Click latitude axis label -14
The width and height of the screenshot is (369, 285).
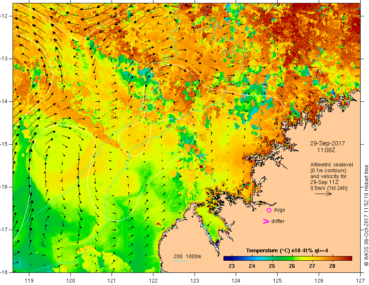point(5,101)
